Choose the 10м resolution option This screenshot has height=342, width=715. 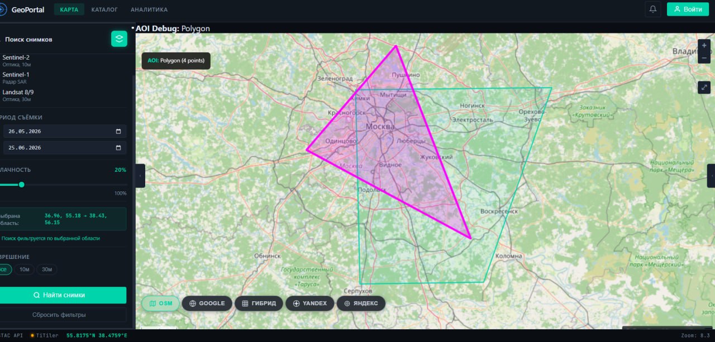[25, 269]
